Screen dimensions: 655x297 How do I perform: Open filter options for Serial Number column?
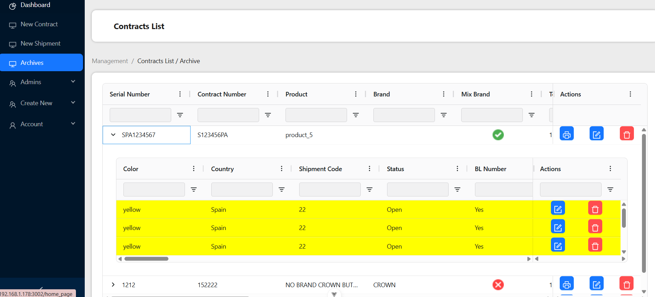180,115
